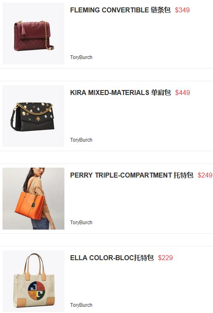Open the black Kira studded bag image
Screen dimensions: 213x313
pos(33,116)
